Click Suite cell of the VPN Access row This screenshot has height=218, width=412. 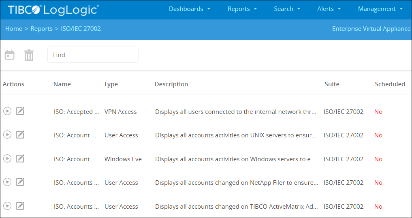point(344,112)
